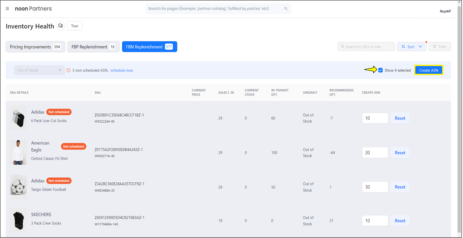Switch to the Pricing Improvements tab
This screenshot has width=463, height=238.
pos(35,47)
